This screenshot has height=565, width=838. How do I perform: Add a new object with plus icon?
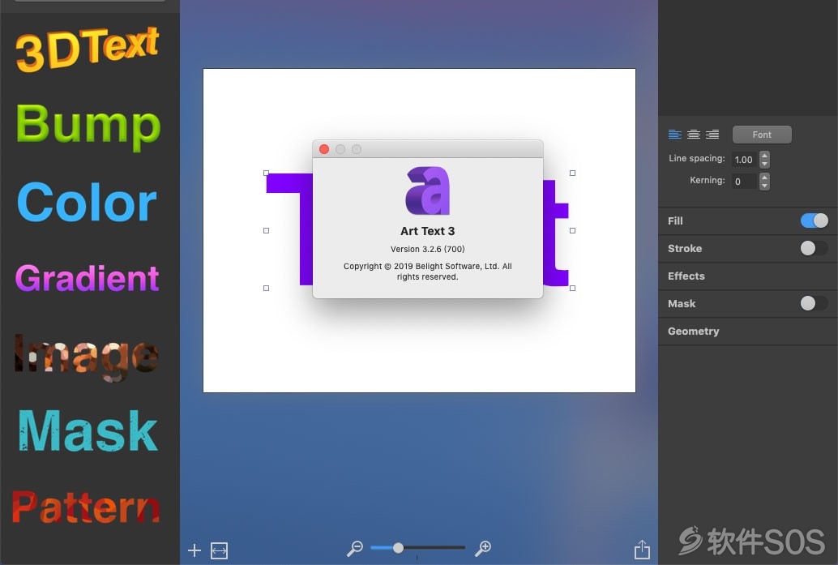pyautogui.click(x=195, y=550)
